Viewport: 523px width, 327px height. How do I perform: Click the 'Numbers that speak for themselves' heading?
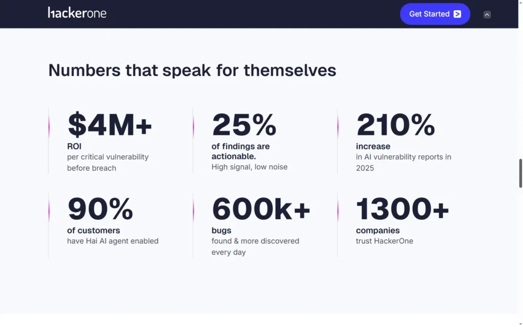(192, 71)
